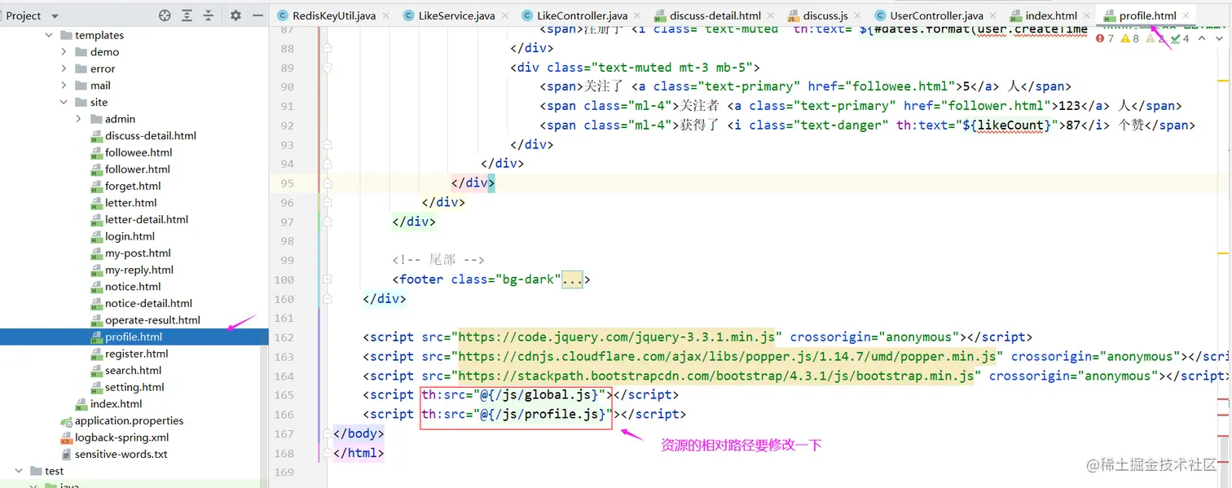The image size is (1232, 488).
Task: Click the Collapse All icon in Project panel
Action: 209,15
